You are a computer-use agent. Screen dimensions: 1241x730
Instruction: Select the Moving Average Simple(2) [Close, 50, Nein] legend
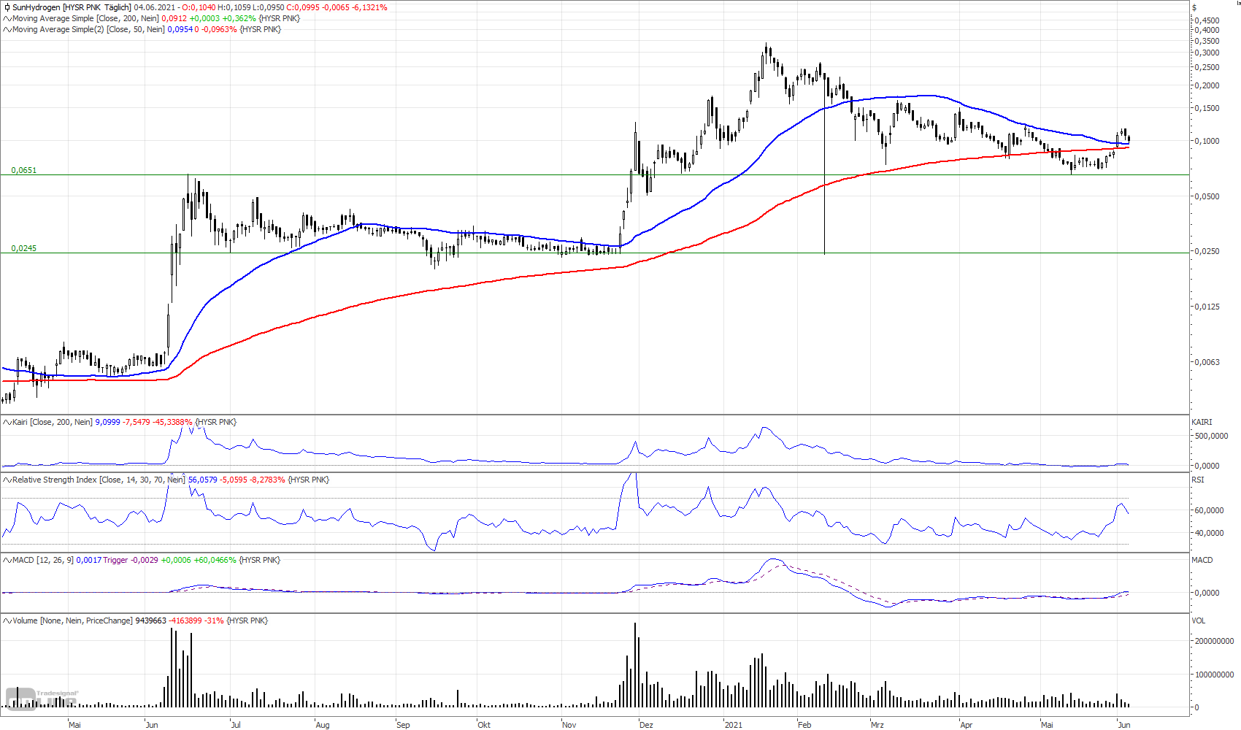pyautogui.click(x=88, y=29)
